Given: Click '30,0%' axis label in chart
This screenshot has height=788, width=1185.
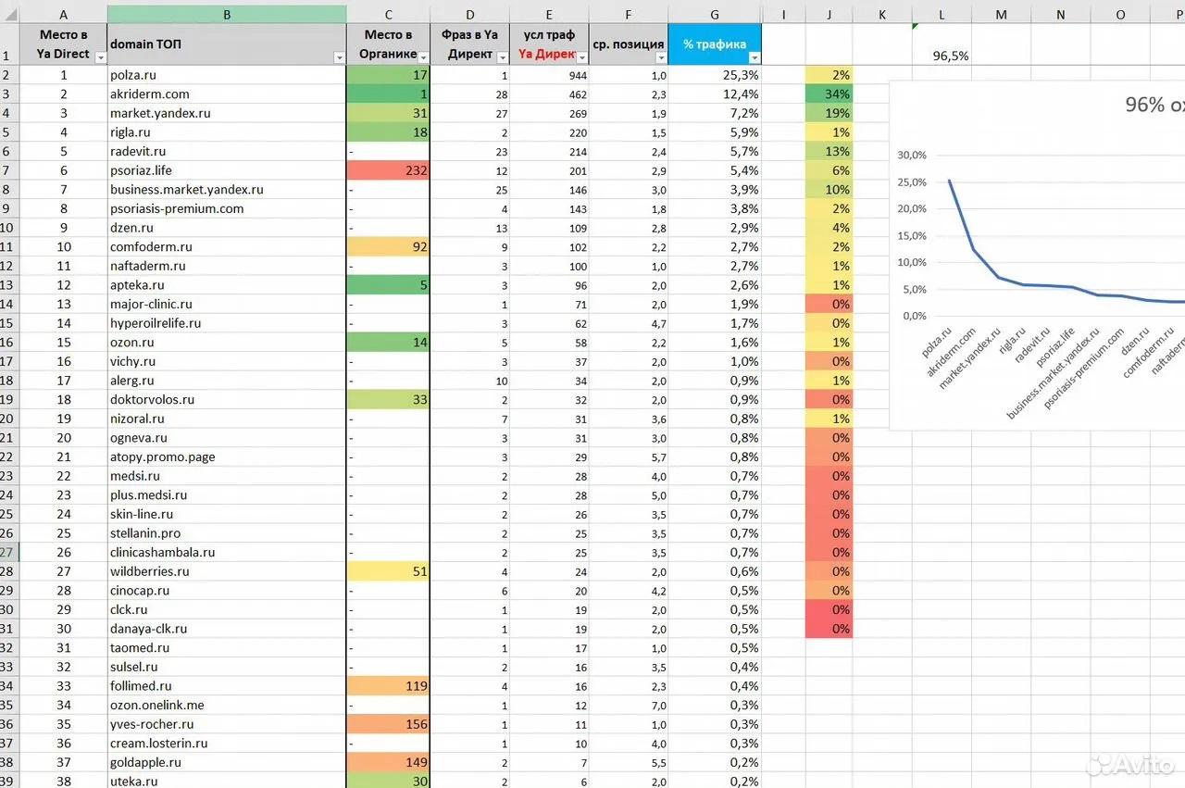Looking at the screenshot, I should (913, 156).
